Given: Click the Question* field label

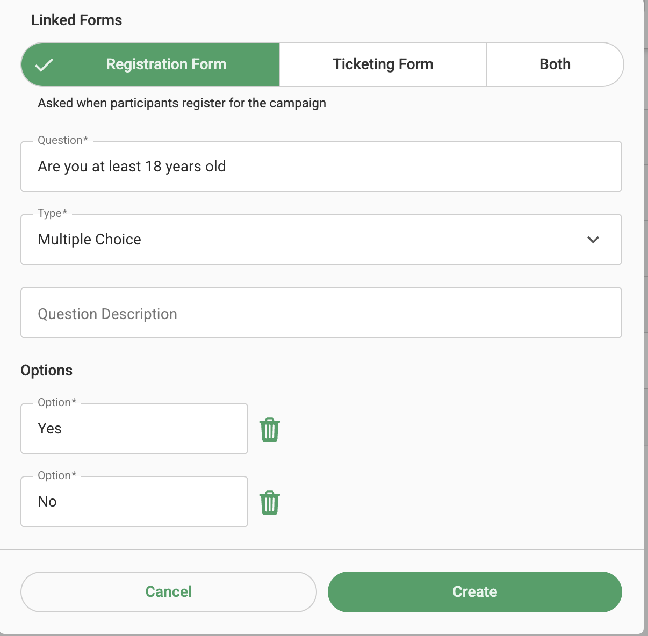Looking at the screenshot, I should [x=63, y=140].
